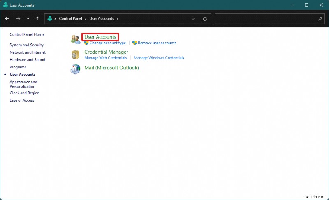Viewport: 329px width, 200px height.
Task: Click the Credential Manager vault icon
Action: coord(75,55)
